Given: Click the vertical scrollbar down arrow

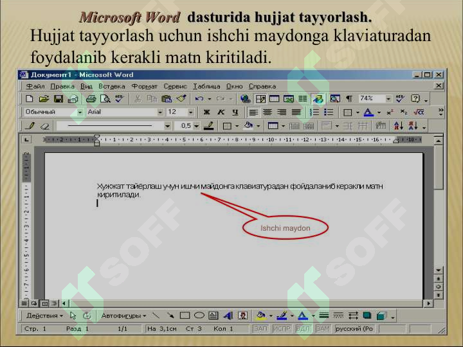Looking at the screenshot, I should pyautogui.click(x=439, y=270).
